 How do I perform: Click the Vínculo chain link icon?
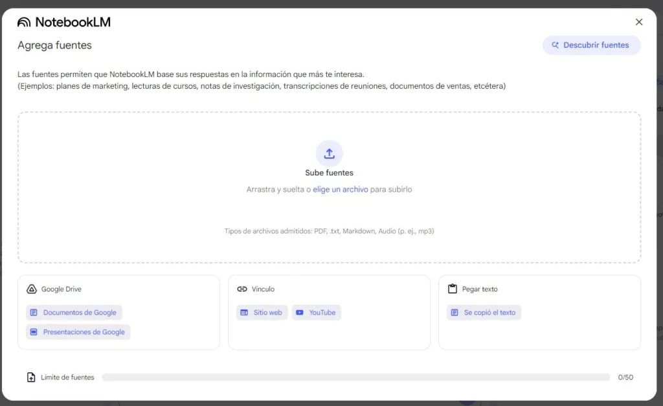[x=242, y=289]
